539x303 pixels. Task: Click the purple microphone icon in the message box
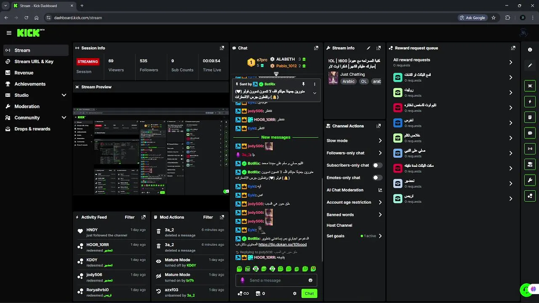242,280
